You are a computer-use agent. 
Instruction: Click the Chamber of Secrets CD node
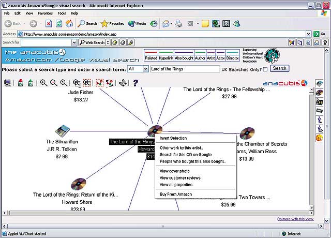pos(247,133)
